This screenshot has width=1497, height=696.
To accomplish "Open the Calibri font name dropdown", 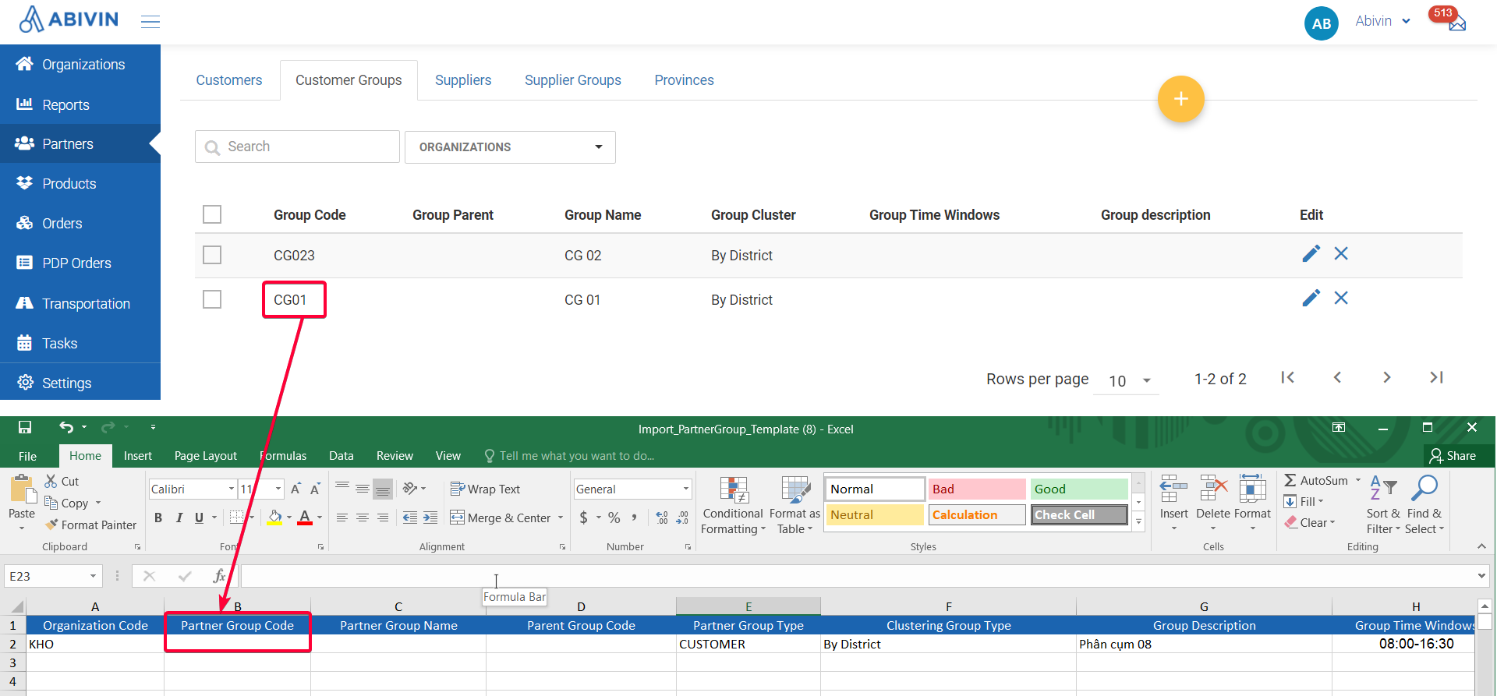I will 231,489.
